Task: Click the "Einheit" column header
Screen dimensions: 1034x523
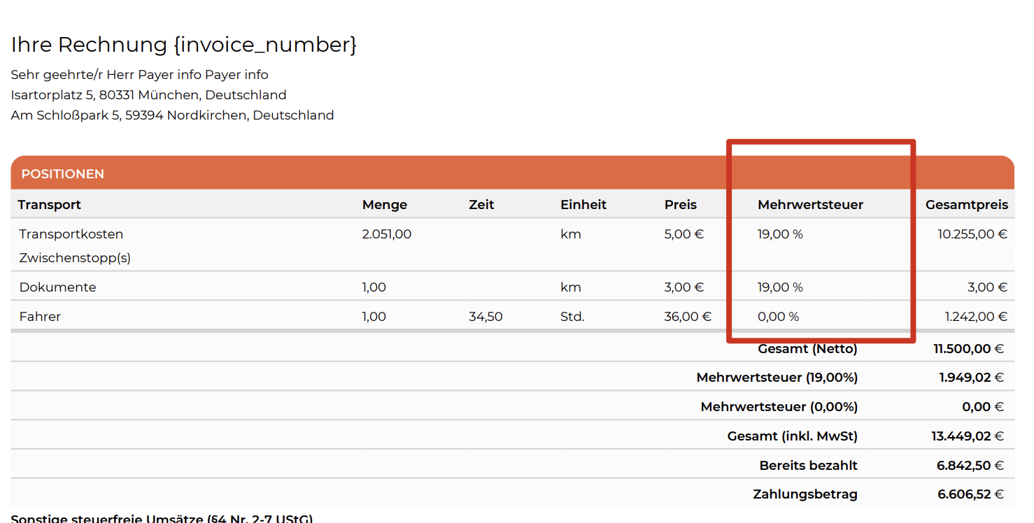Action: point(583,205)
